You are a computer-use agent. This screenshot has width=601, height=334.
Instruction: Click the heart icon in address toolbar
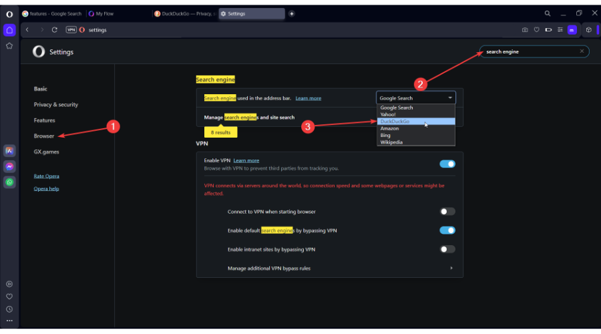(537, 30)
